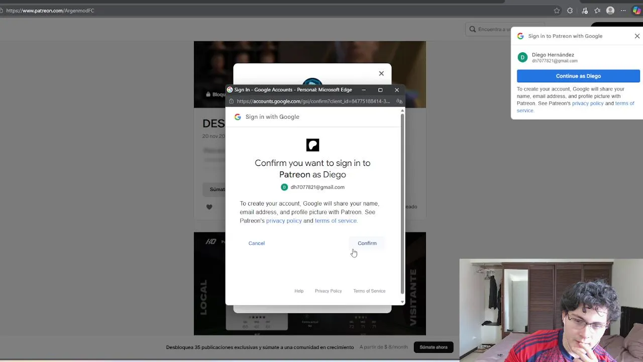View site info lock in popup address bar
Image resolution: width=643 pixels, height=362 pixels.
pos(231,101)
